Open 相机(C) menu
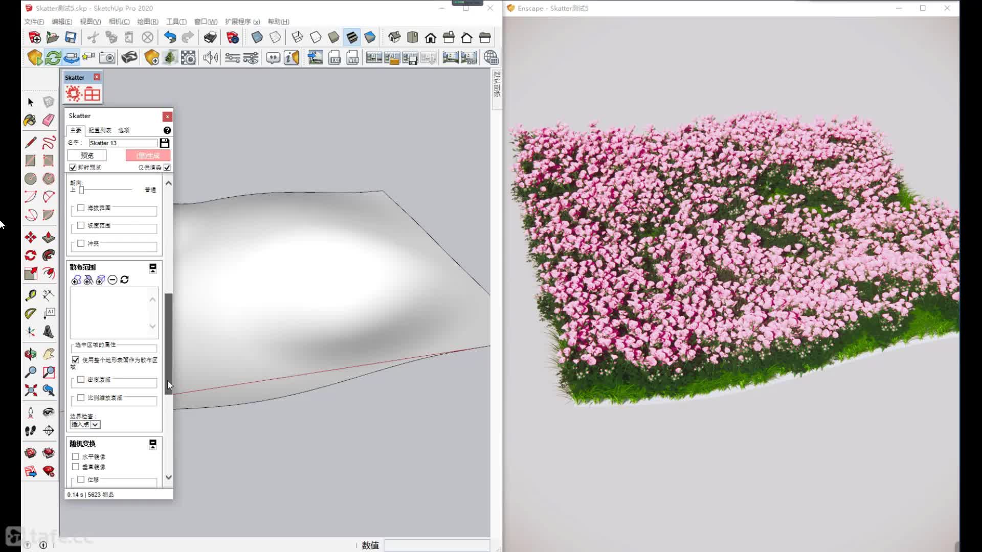 [119, 21]
